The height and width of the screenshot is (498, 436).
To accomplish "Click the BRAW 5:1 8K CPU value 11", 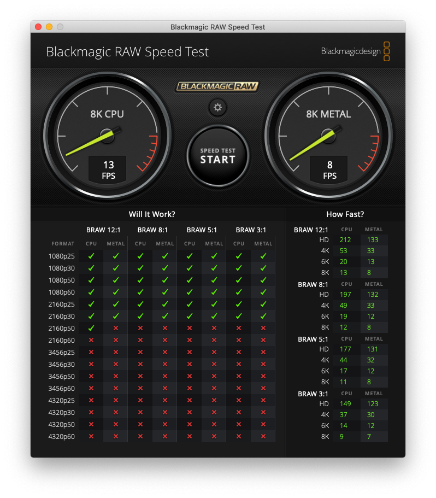I will [343, 382].
